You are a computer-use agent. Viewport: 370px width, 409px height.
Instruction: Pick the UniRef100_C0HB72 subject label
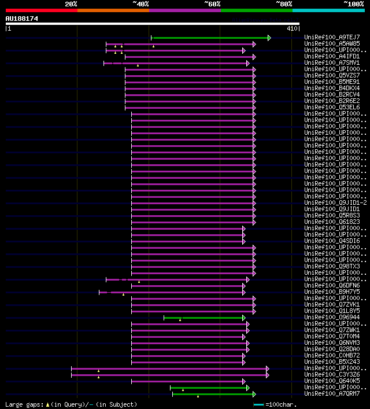point(332,355)
